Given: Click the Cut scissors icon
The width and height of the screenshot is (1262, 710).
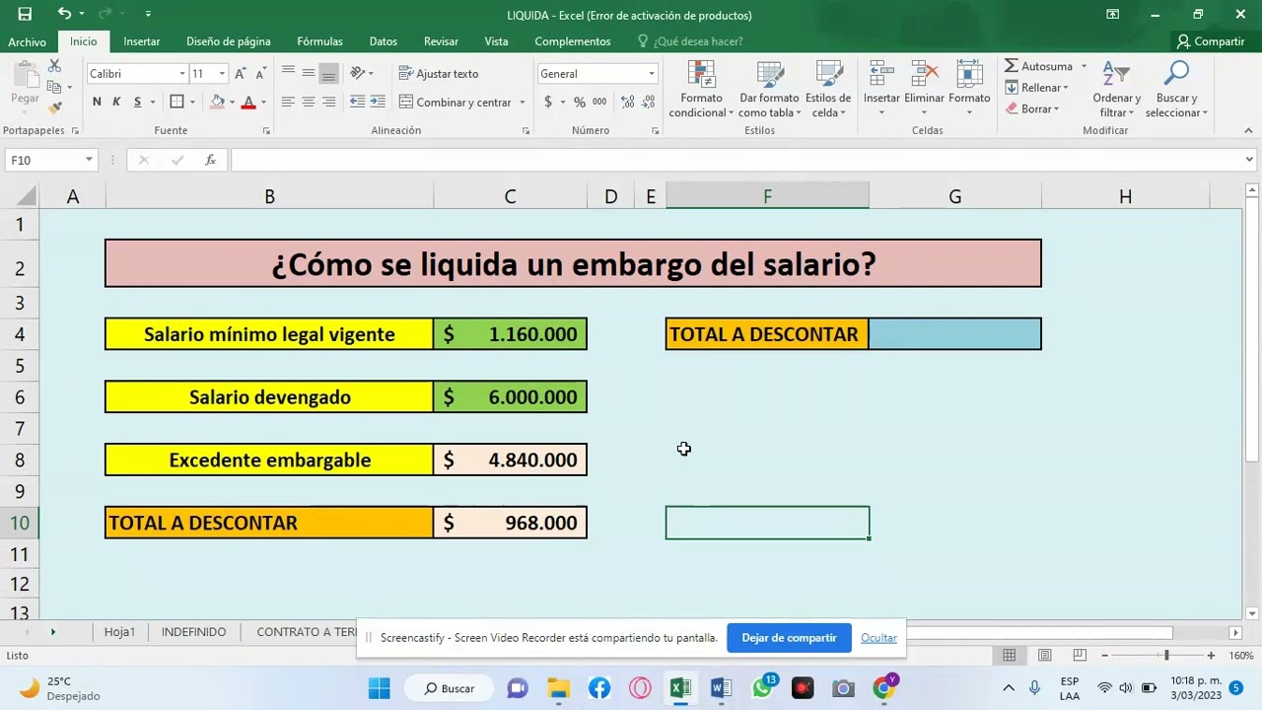Looking at the screenshot, I should 54,66.
